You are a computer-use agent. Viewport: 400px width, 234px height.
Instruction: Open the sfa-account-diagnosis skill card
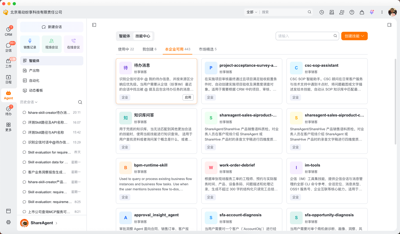point(242,219)
